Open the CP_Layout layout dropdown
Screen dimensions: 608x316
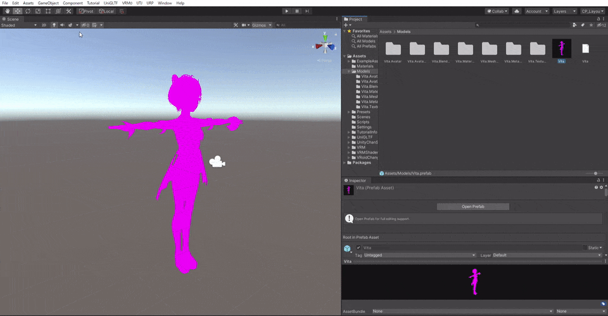593,11
